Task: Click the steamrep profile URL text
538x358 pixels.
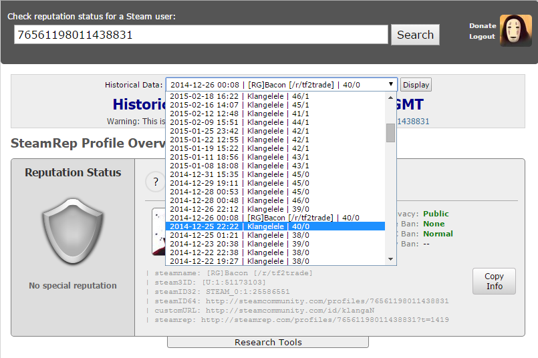Action: coord(325,319)
